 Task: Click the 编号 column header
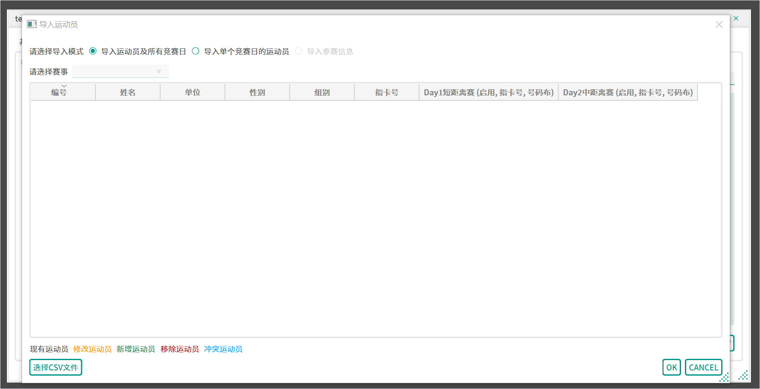[59, 93]
